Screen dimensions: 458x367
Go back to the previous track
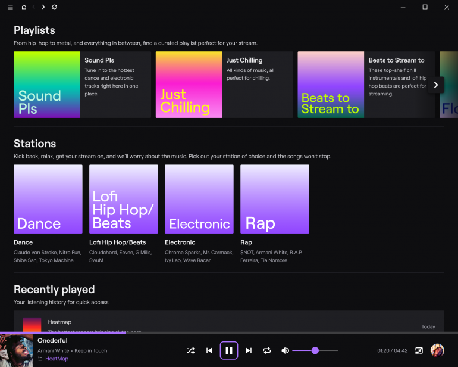(209, 351)
